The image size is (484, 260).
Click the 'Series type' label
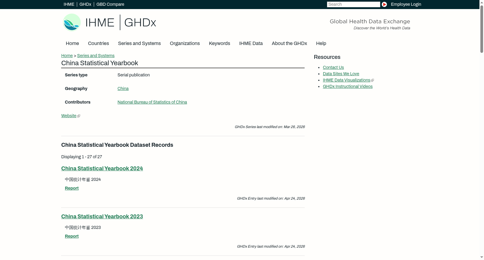[x=76, y=75]
